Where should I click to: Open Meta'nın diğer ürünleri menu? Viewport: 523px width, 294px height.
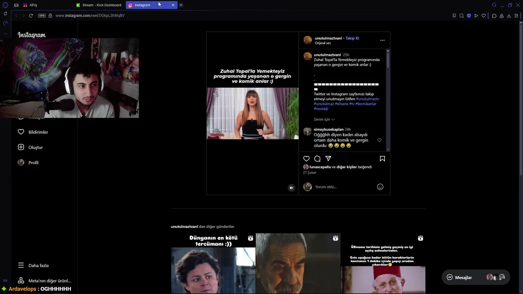pos(45,281)
